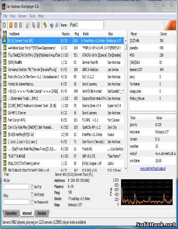Click the Server Properties toolbar icon
The height and width of the screenshot is (229, 178).
[38, 25]
